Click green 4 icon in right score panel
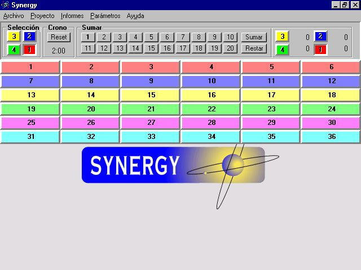Screen dimensions: 361x270 282,49
